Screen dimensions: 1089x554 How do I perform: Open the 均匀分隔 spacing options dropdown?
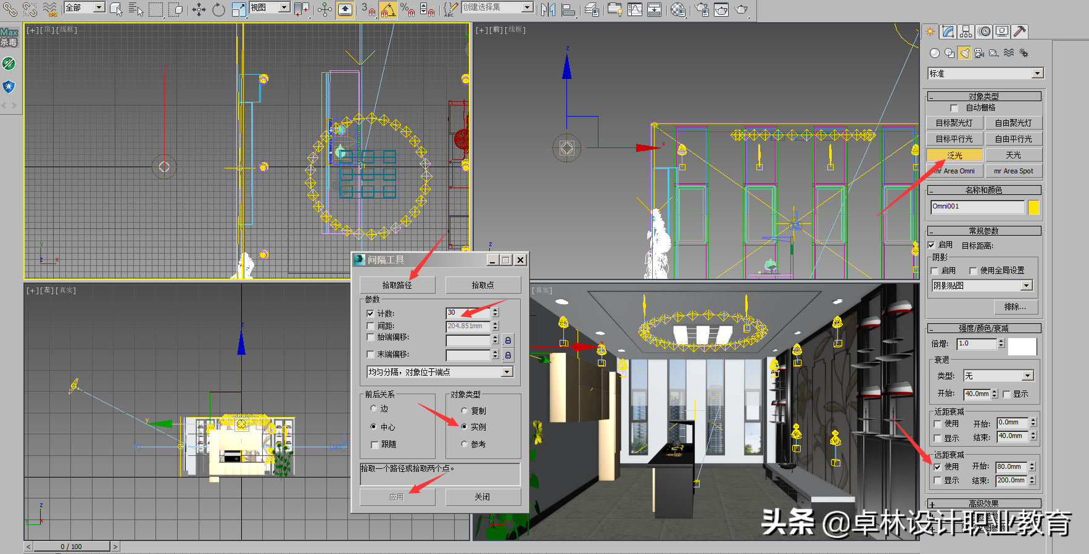point(507,372)
